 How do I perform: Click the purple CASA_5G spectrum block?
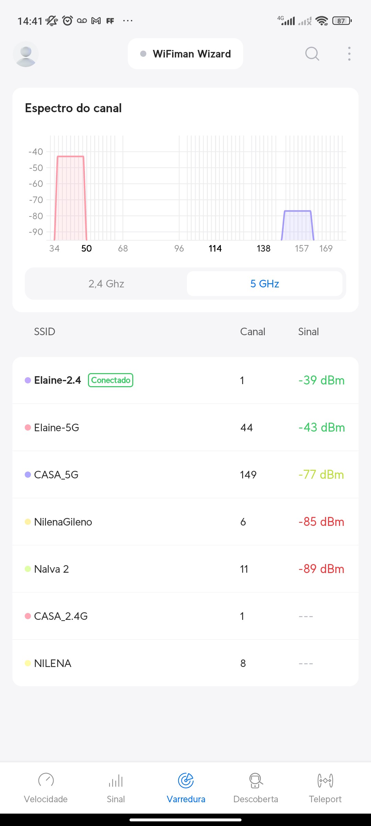click(x=297, y=225)
